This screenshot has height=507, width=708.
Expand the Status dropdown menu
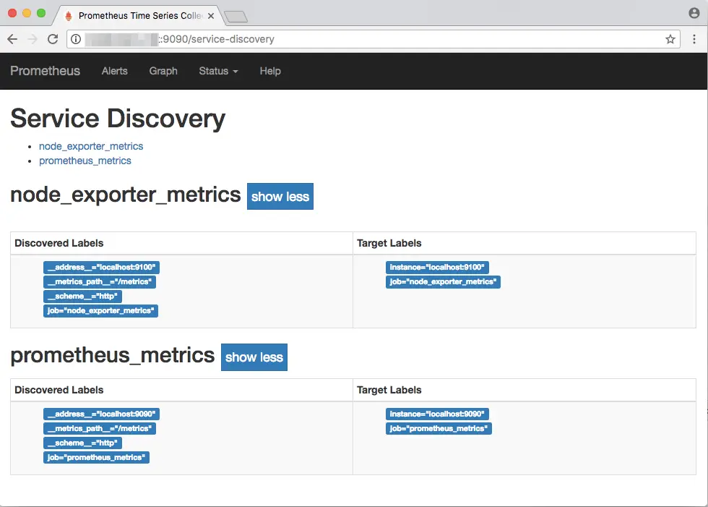tap(218, 71)
